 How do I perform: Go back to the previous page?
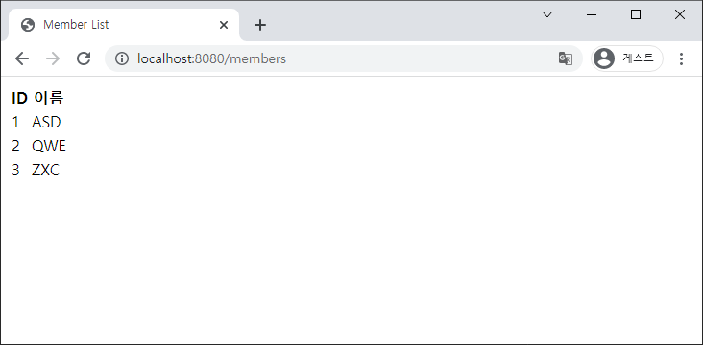click(22, 58)
